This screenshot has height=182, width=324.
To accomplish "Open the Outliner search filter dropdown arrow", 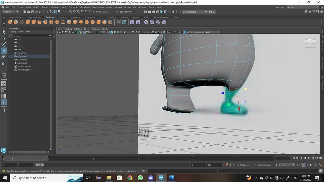I will 50,36.
